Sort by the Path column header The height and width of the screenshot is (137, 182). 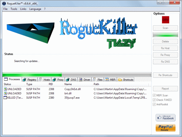click(x=121, y=84)
